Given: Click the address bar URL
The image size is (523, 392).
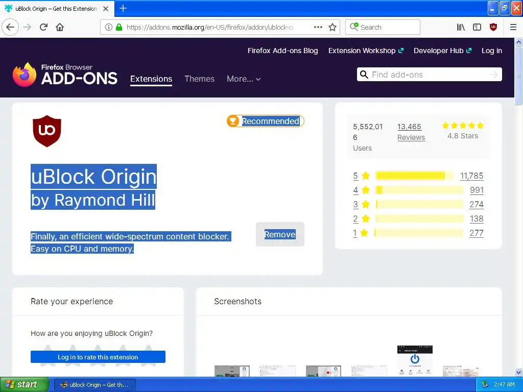Looking at the screenshot, I should click(210, 28).
